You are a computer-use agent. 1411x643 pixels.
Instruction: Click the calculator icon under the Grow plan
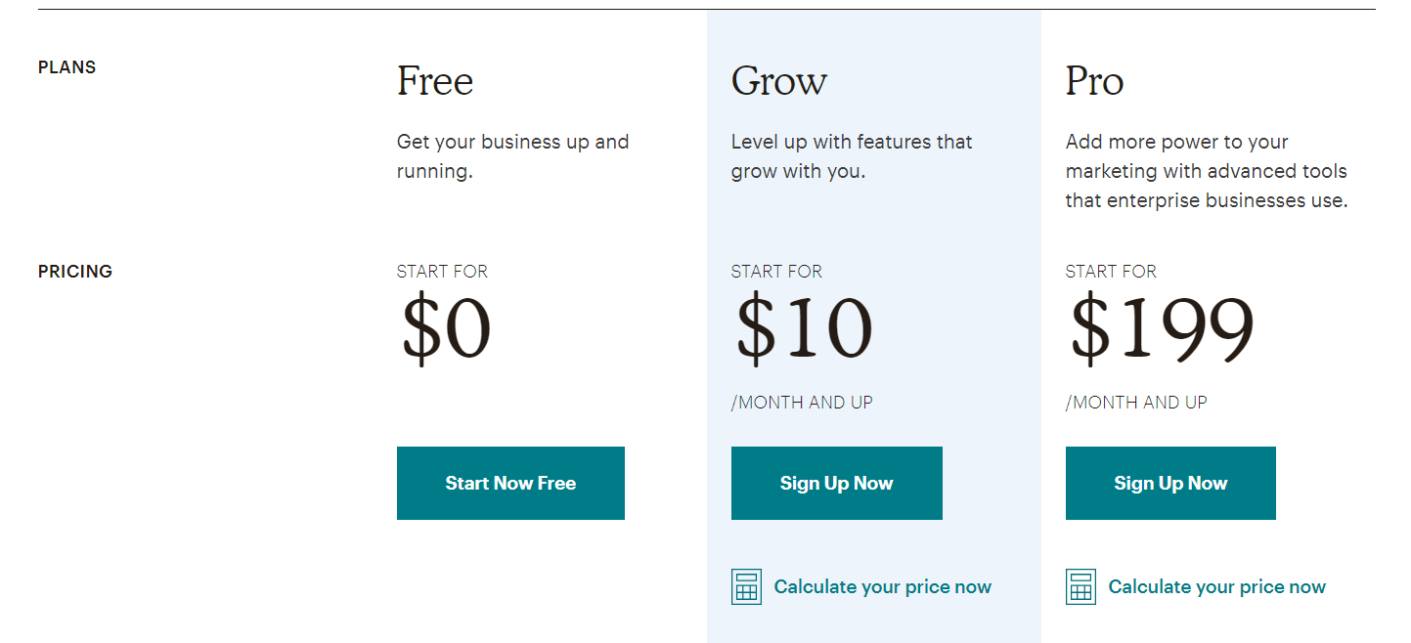pos(746,586)
